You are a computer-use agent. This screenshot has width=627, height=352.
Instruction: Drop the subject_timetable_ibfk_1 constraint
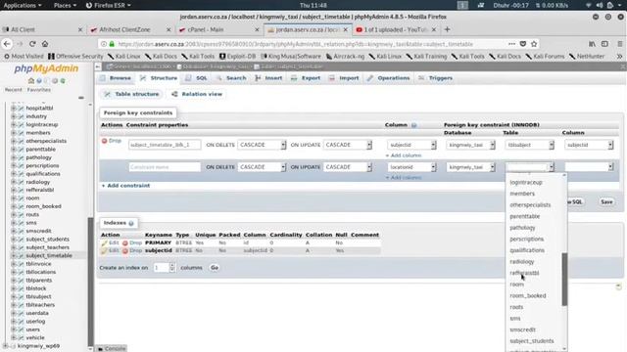tap(111, 141)
